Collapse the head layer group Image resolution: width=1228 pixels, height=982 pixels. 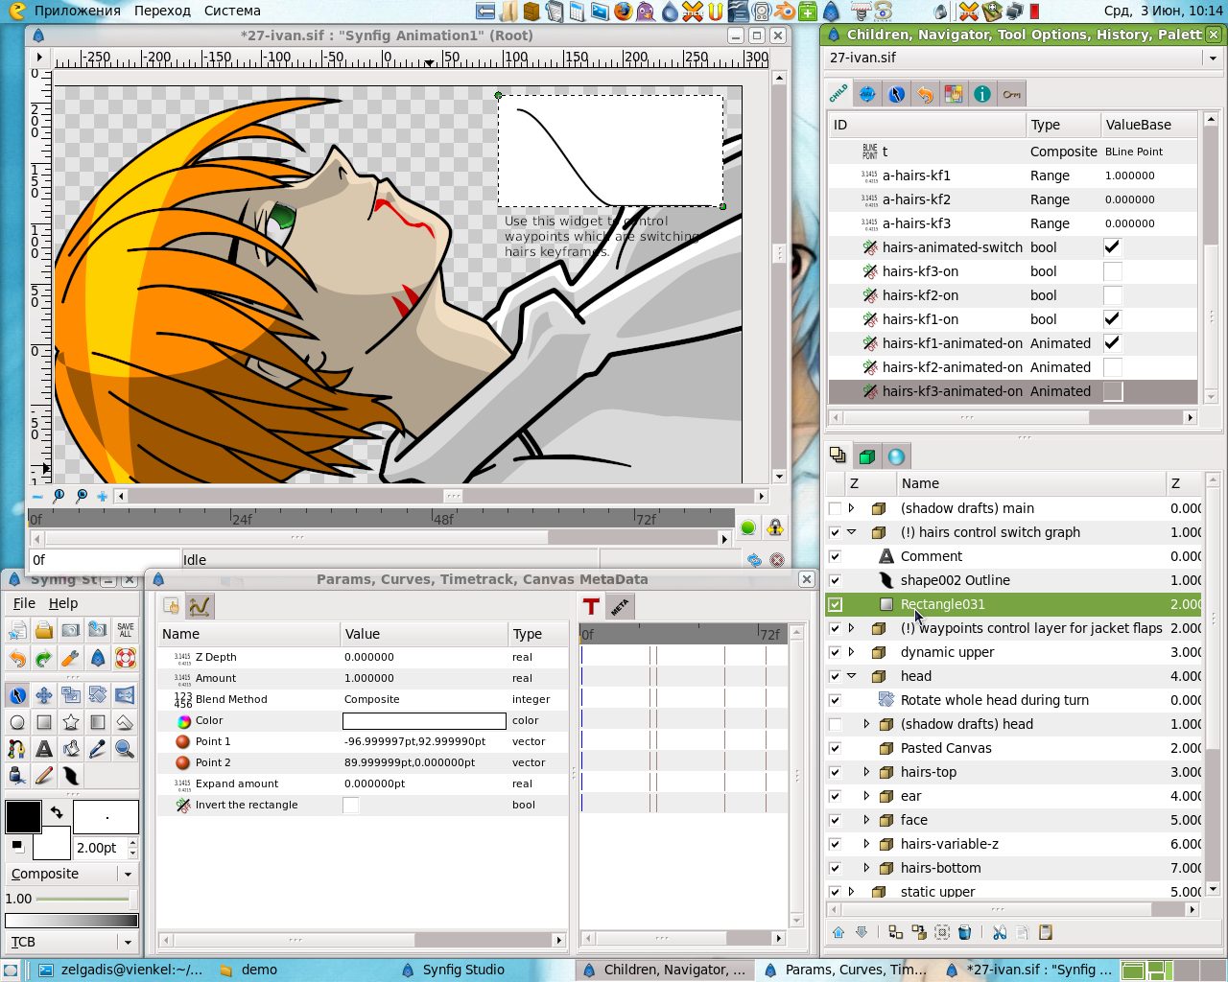tap(851, 676)
